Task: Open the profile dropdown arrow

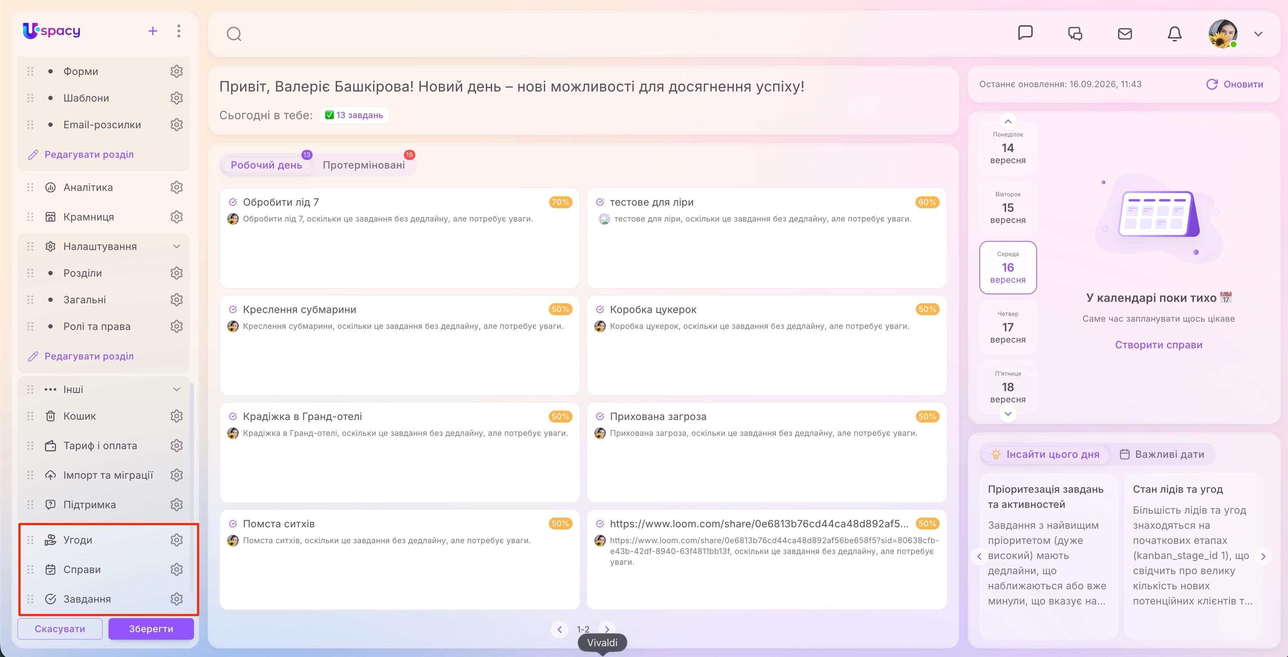Action: pyautogui.click(x=1258, y=34)
